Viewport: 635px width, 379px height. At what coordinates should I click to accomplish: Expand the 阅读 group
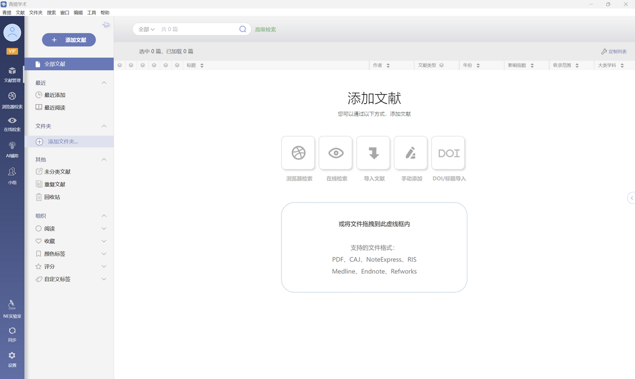(x=104, y=229)
